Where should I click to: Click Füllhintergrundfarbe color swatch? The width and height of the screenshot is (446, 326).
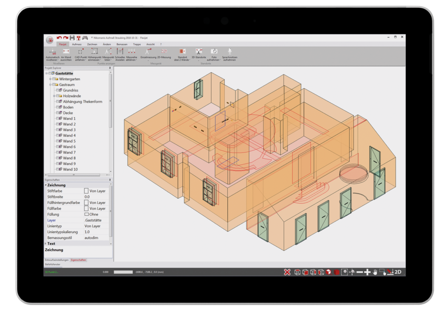(86, 203)
